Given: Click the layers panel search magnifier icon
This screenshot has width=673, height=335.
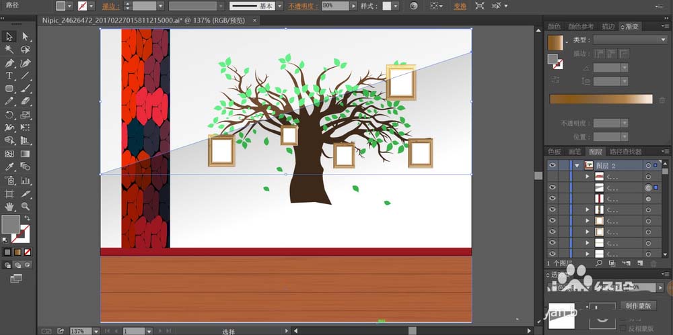Looking at the screenshot, I should [599, 262].
